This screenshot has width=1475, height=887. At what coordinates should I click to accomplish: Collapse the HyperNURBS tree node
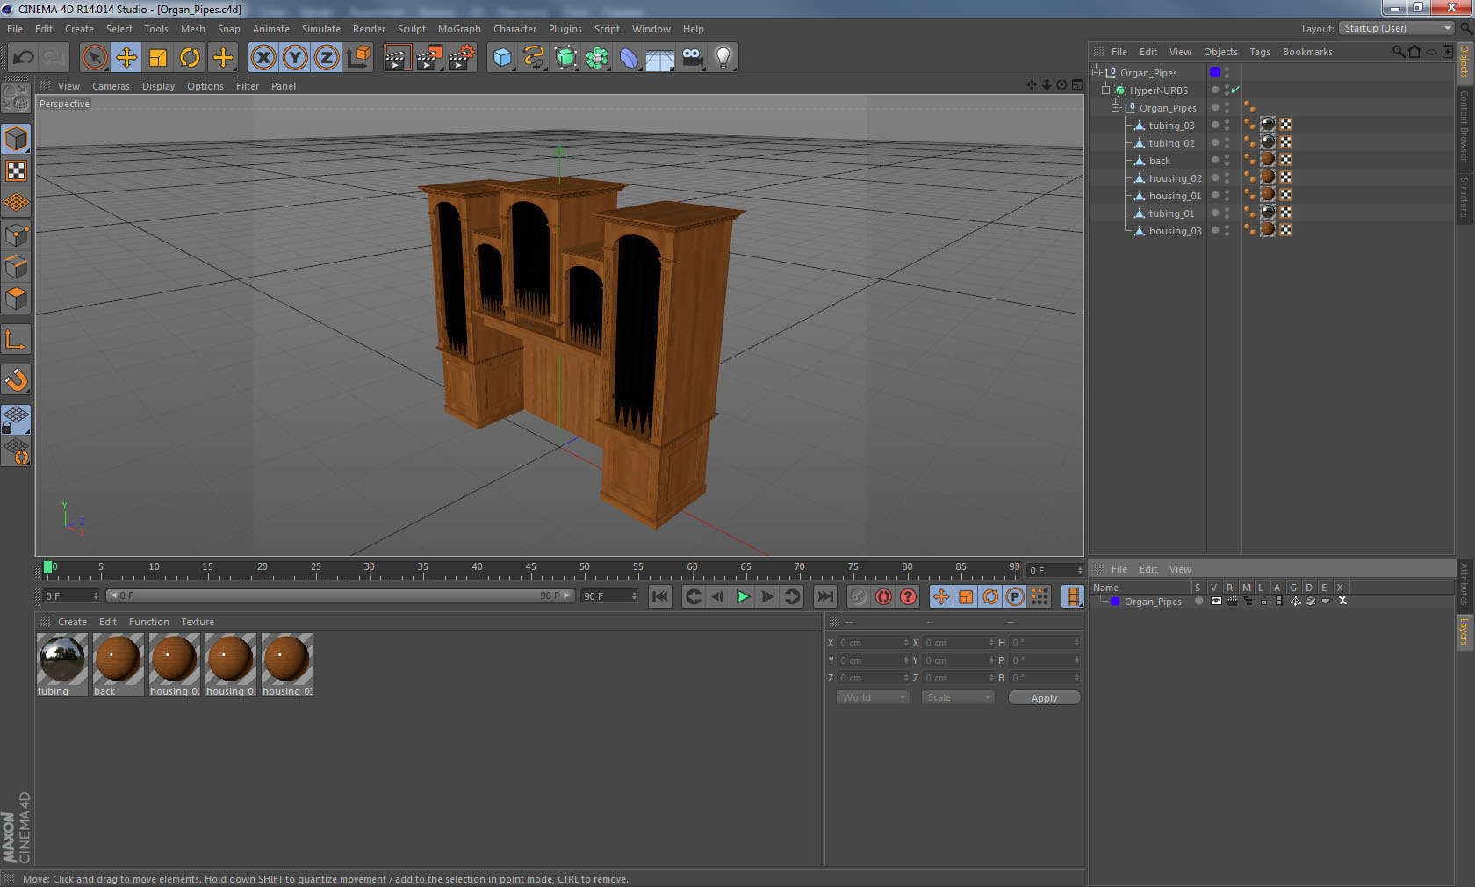pos(1106,90)
